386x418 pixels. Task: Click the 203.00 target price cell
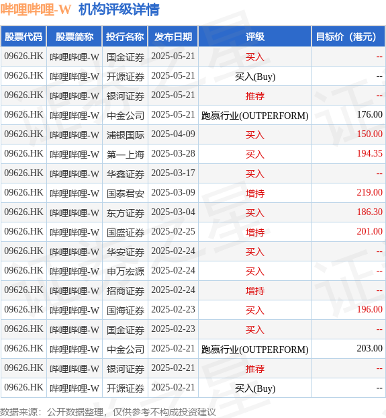369,348
